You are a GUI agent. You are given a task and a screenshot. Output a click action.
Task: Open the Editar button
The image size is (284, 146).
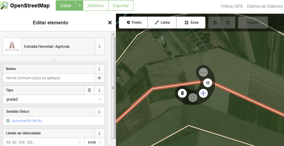[66, 6]
